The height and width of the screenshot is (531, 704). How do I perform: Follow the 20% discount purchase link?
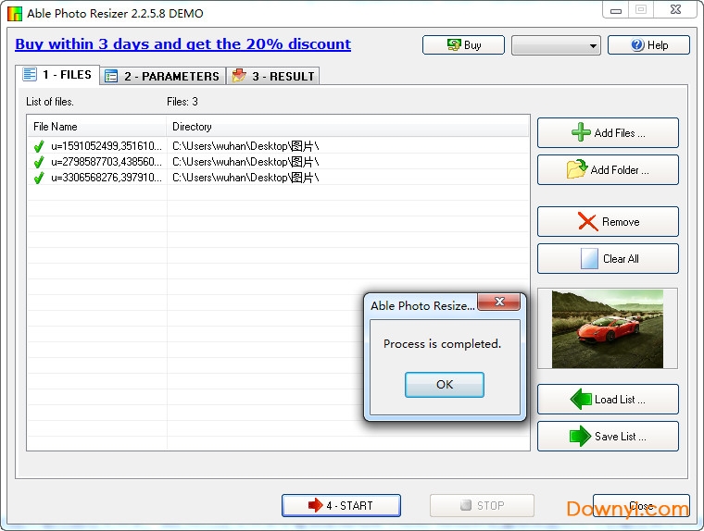tap(182, 44)
